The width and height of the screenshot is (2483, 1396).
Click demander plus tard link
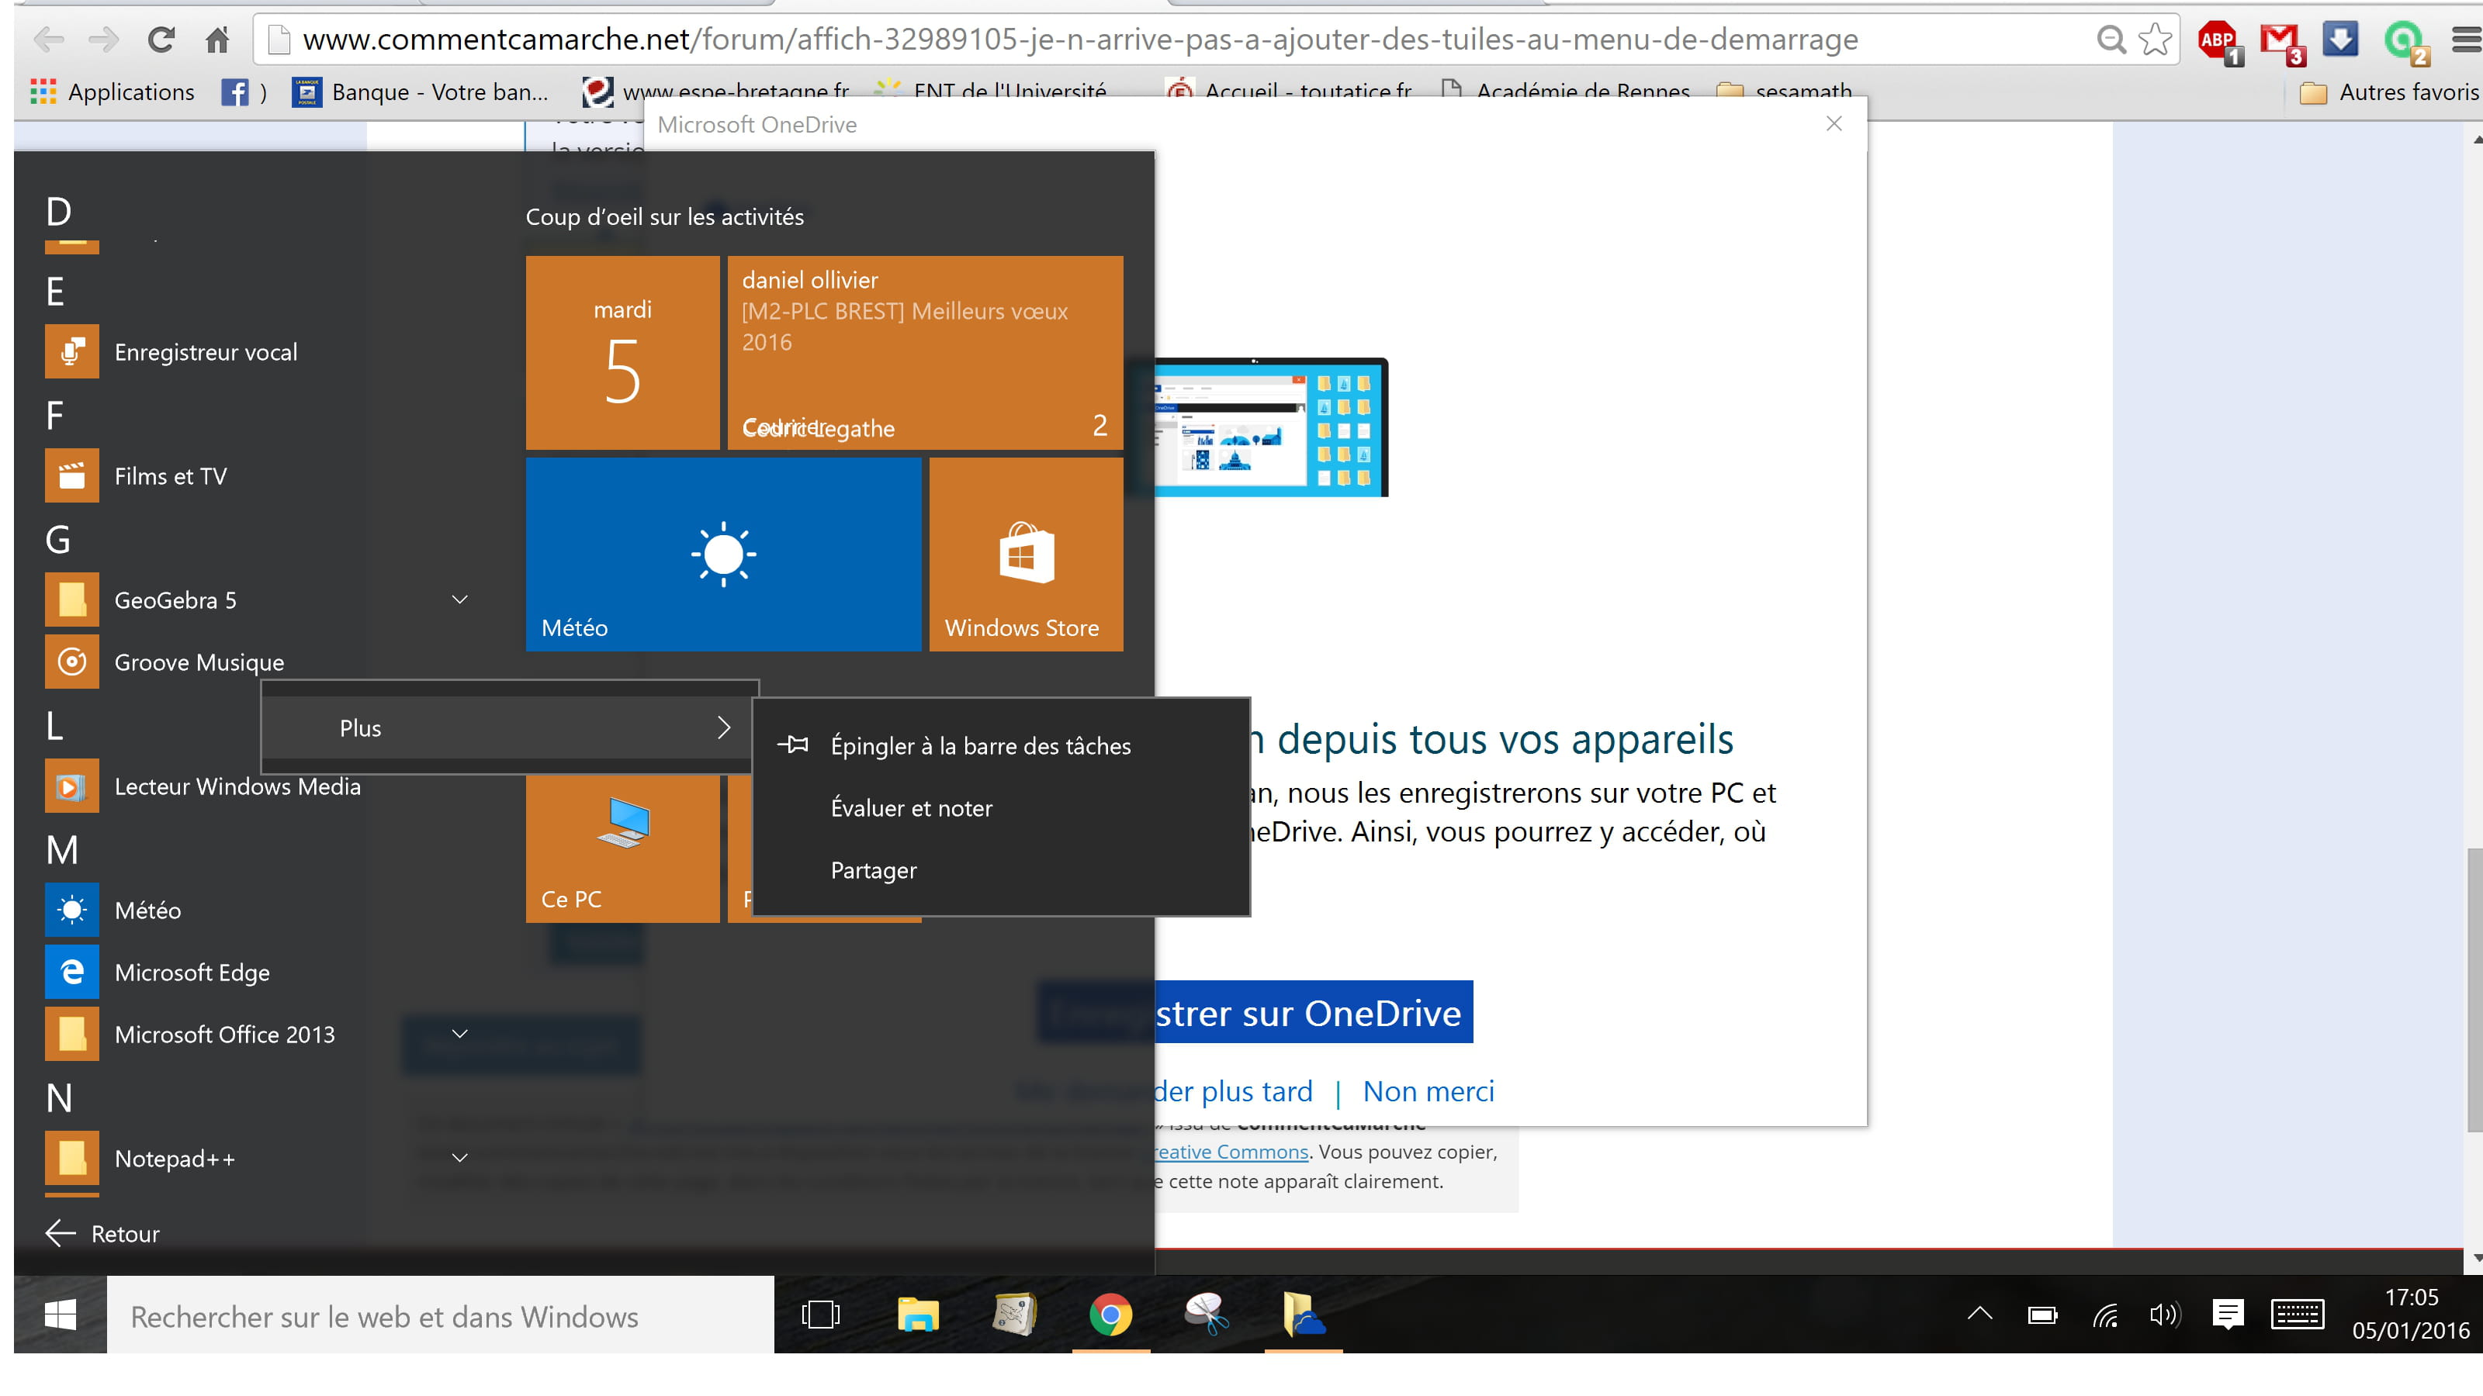(1163, 1091)
